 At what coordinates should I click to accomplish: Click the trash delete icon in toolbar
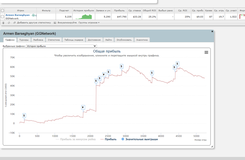(x=3, y=23)
